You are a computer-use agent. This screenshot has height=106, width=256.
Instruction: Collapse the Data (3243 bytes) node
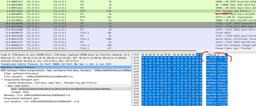click(5, 86)
